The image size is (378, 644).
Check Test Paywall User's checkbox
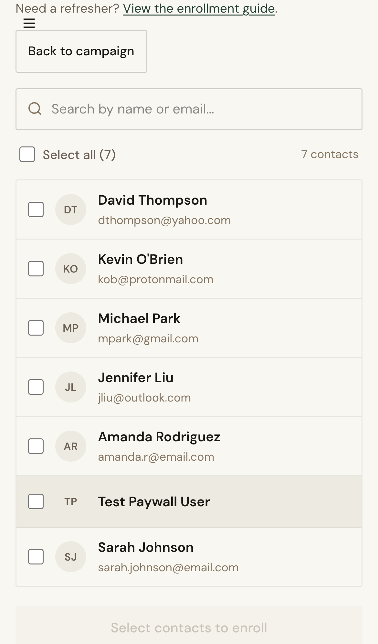coord(36,501)
